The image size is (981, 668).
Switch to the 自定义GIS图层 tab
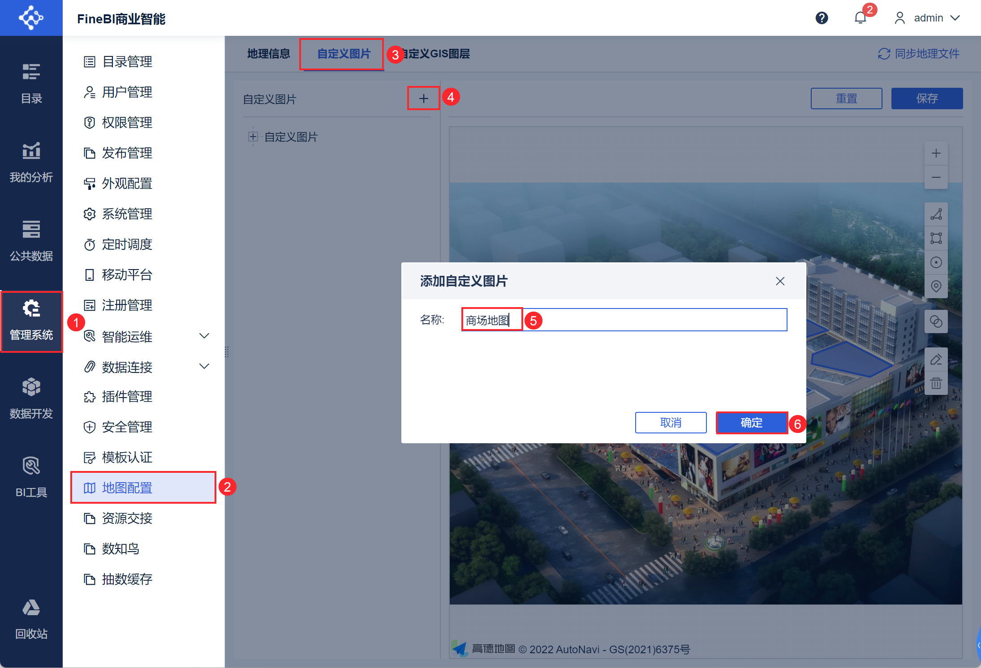[435, 54]
